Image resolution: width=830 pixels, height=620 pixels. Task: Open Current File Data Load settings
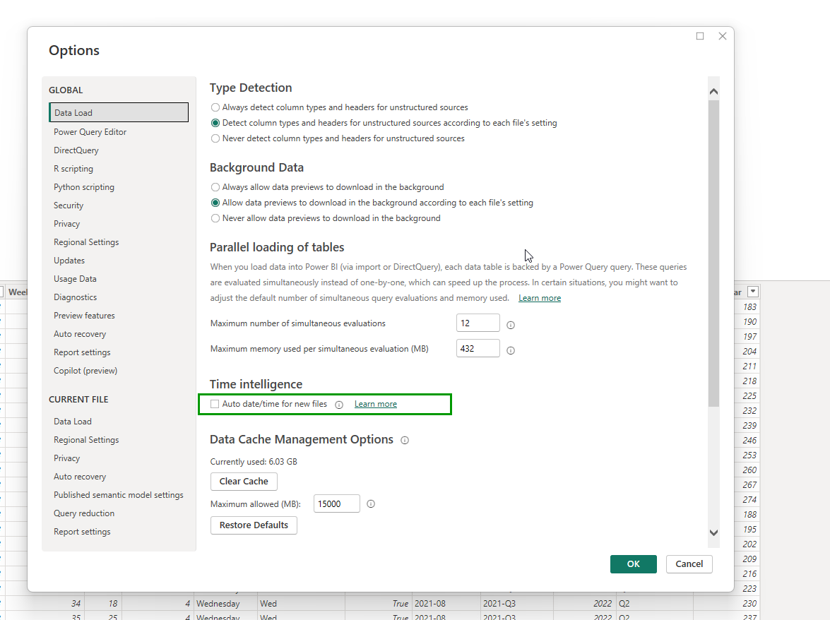(73, 422)
